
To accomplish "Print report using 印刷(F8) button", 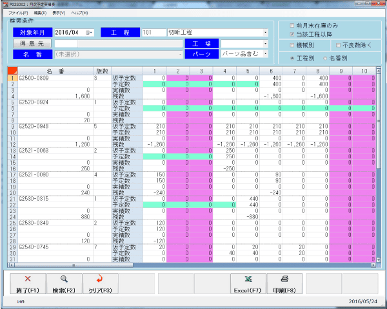I will click(284, 283).
